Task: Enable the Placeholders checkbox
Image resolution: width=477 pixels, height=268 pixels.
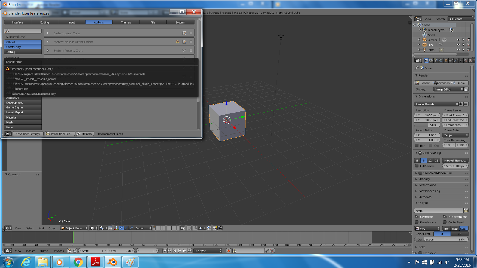Action: (x=417, y=222)
